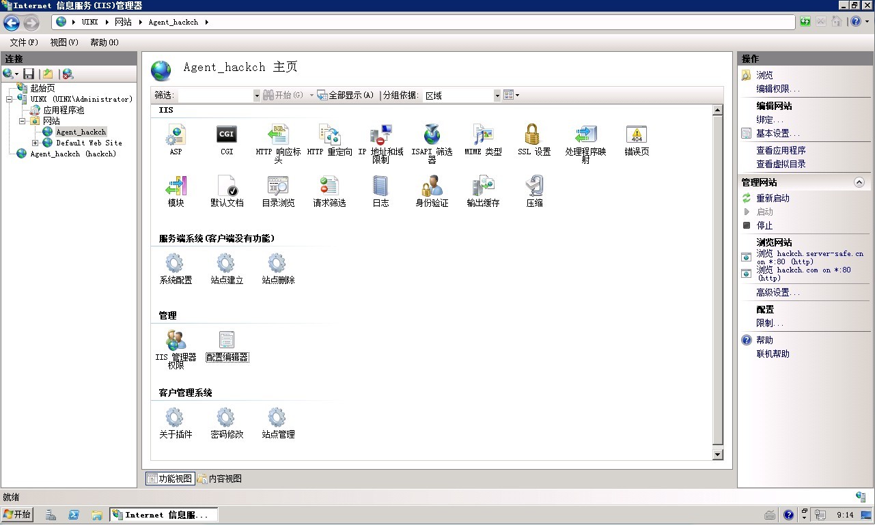The image size is (875, 525).
Task: Open 目录浏览 feature icon
Action: tap(278, 186)
